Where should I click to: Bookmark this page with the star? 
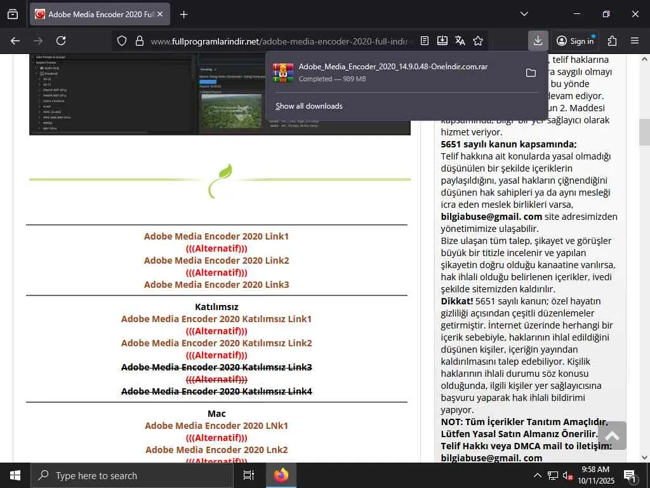(x=478, y=41)
